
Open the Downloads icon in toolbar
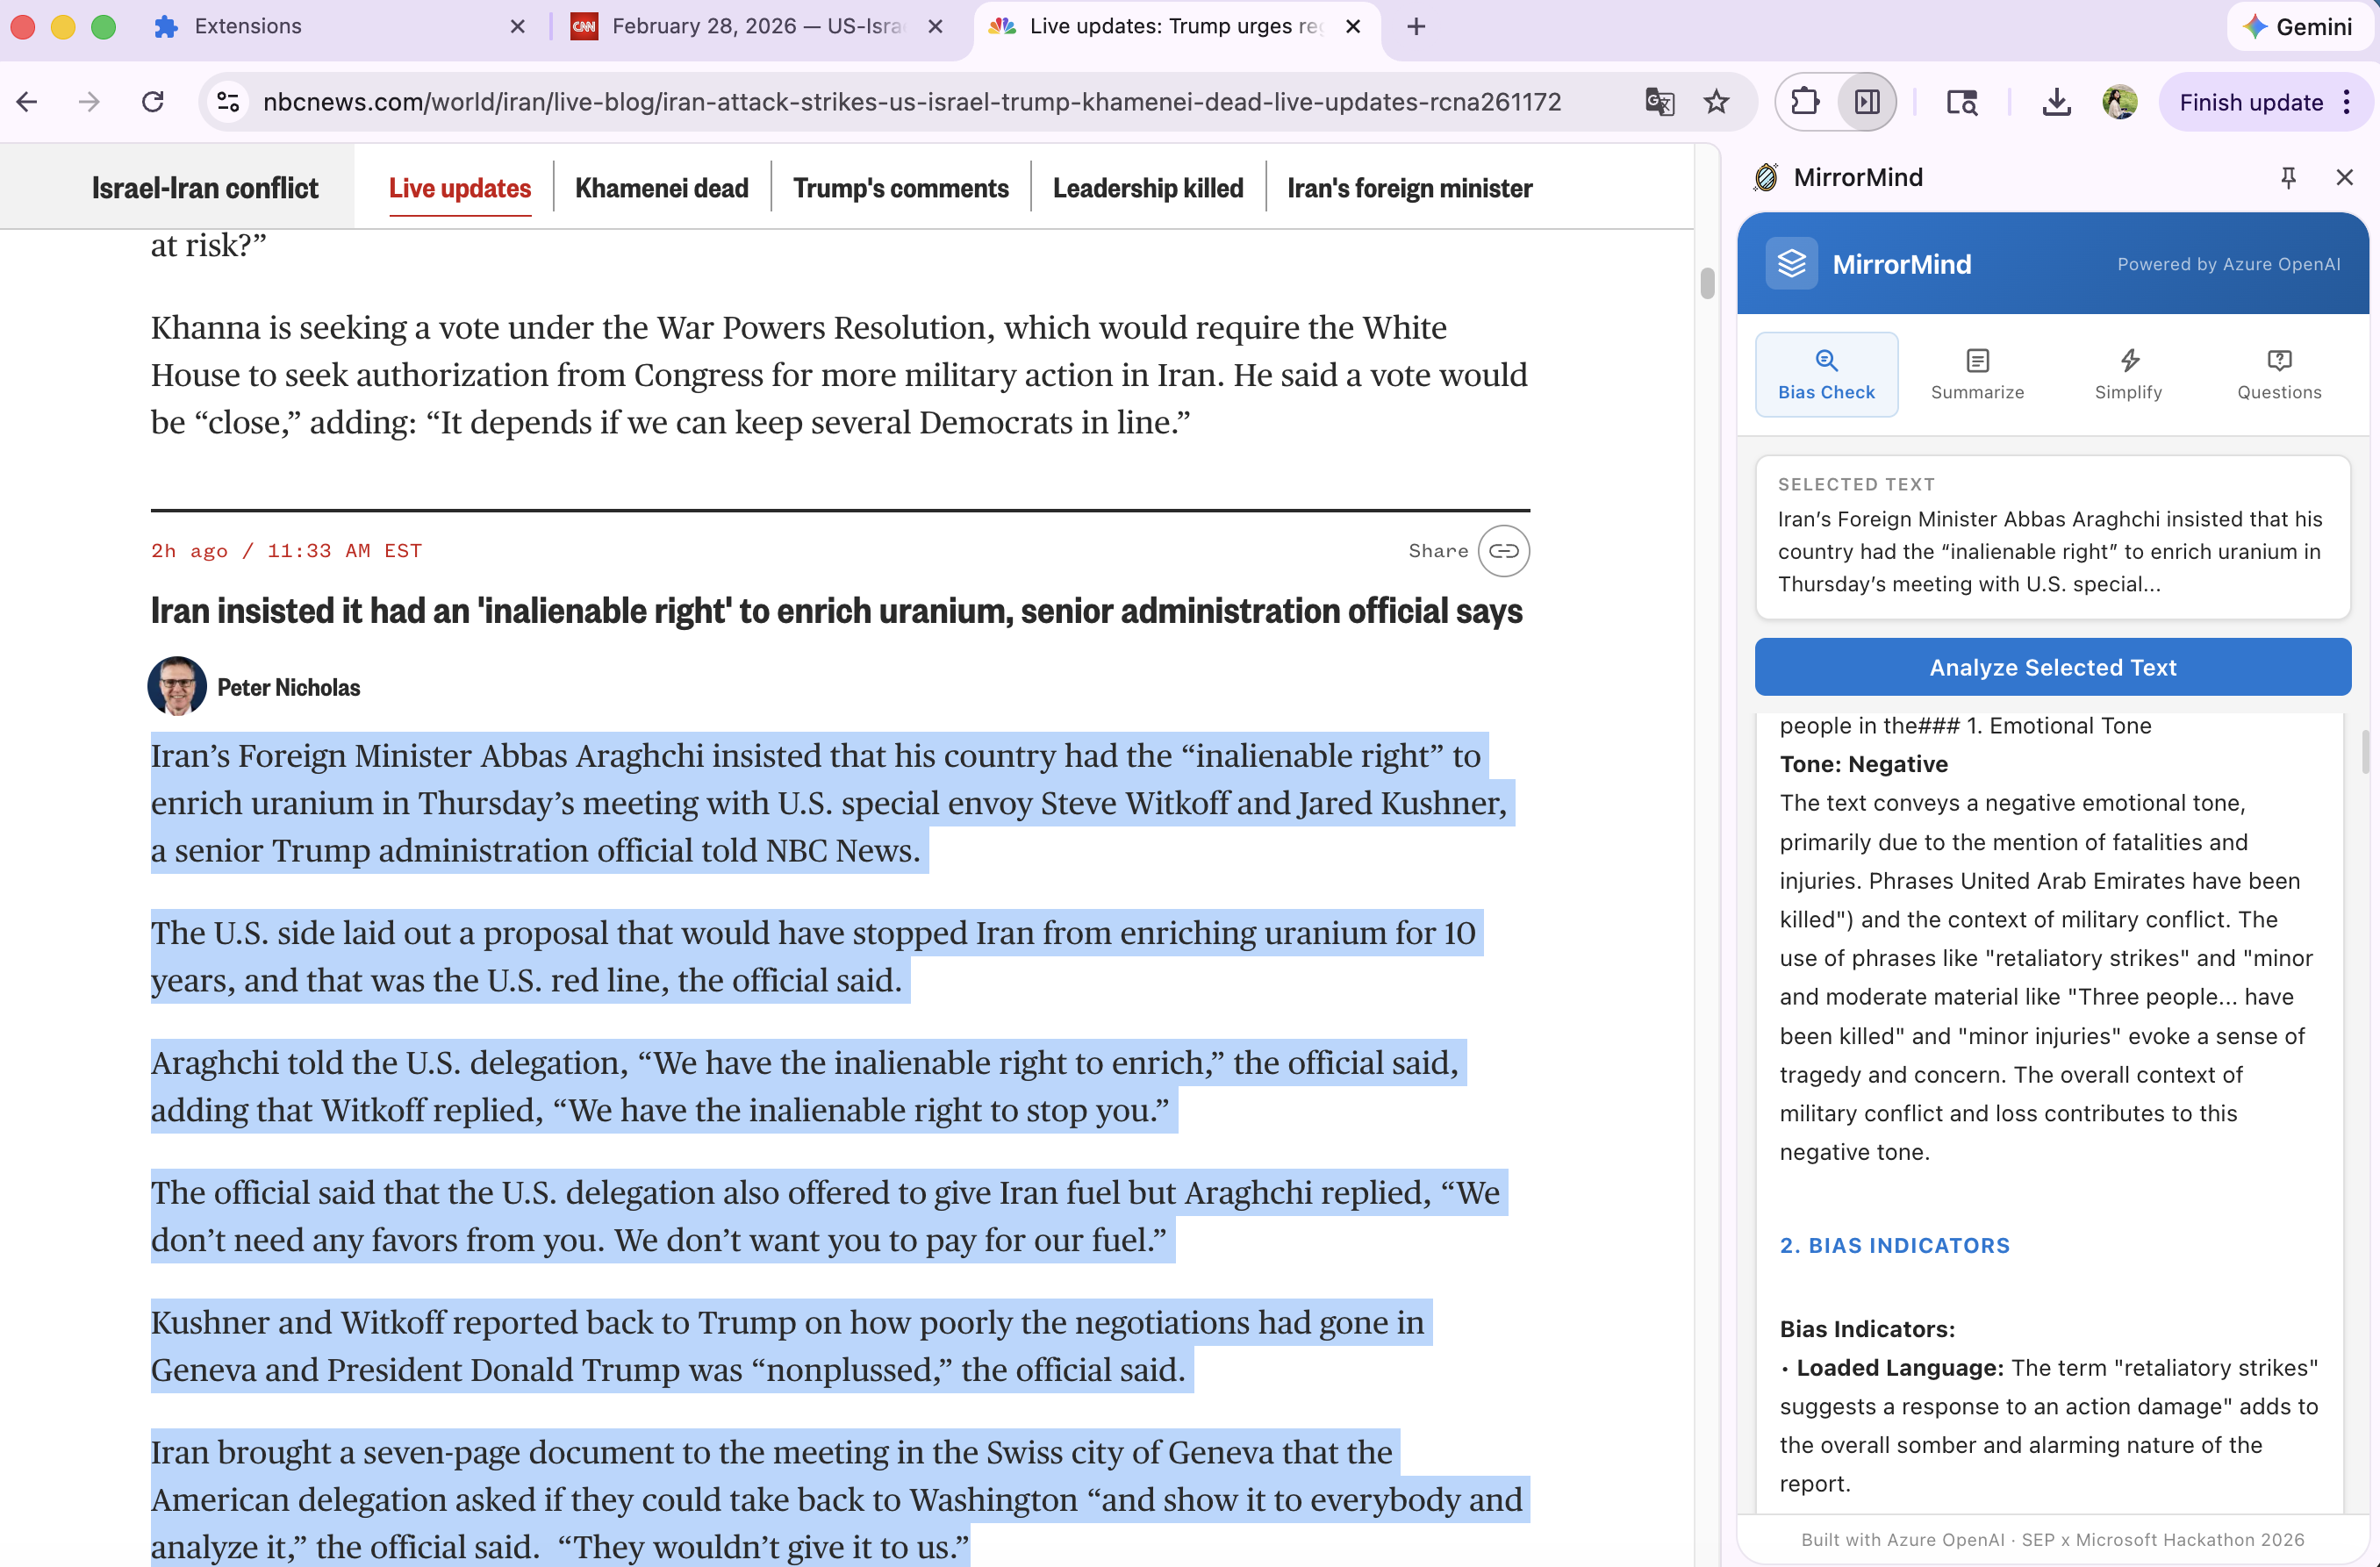2056,102
